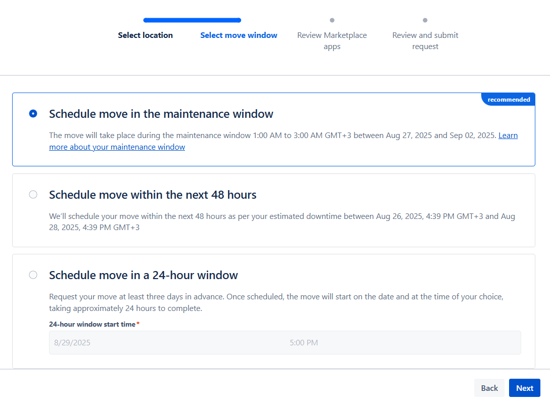Click the Next button
Viewport: 550px width, 403px height.
click(524, 388)
